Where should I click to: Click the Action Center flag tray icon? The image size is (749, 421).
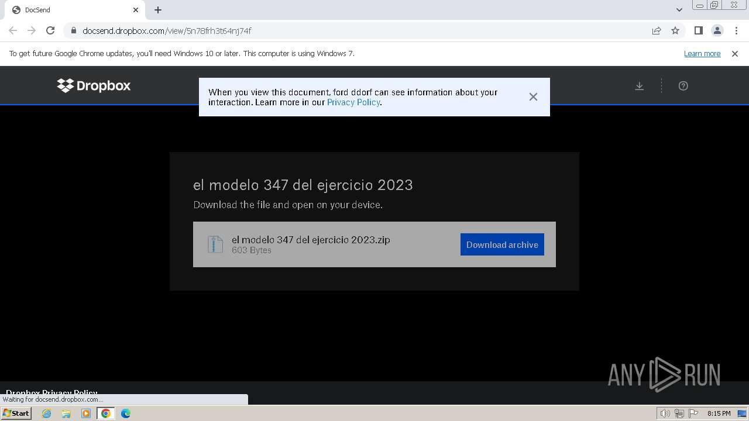693,413
